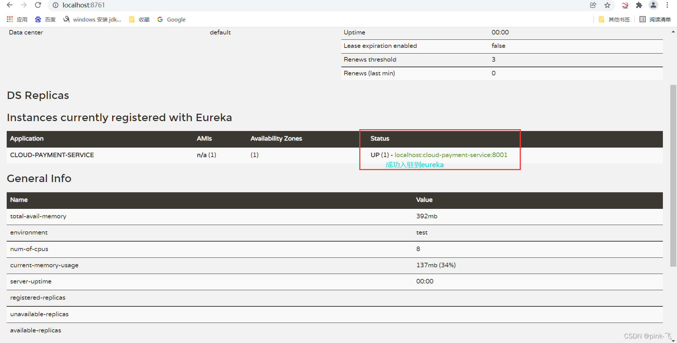Open the three-dot Chrome menu
The height and width of the screenshot is (343, 677).
(668, 5)
